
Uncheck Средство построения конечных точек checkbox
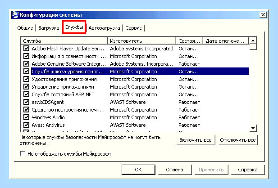pyautogui.click(x=26, y=110)
